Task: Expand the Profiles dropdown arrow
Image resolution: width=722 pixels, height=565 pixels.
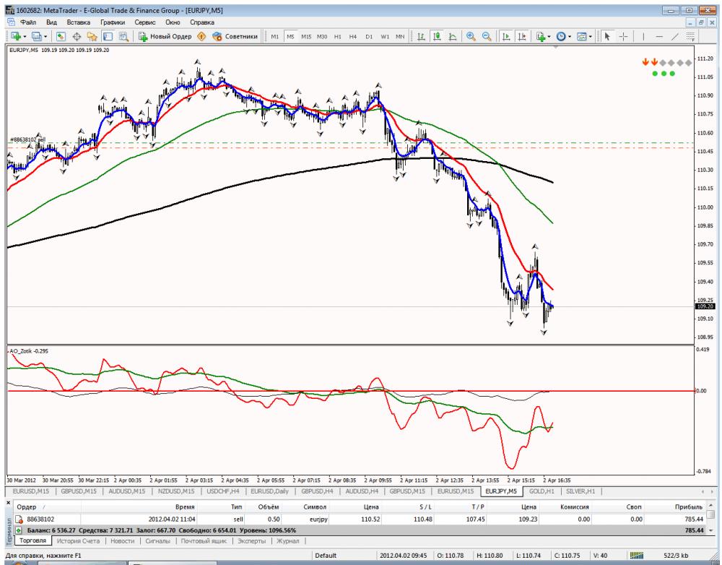Action: coord(45,36)
